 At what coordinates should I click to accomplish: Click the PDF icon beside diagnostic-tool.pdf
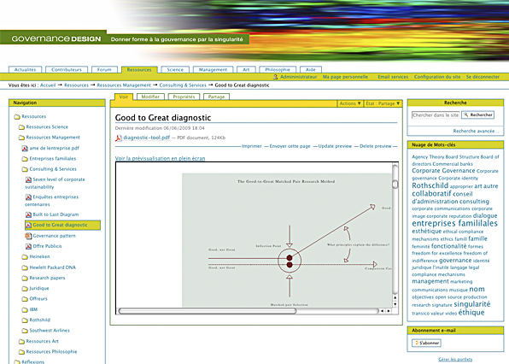(x=119, y=138)
